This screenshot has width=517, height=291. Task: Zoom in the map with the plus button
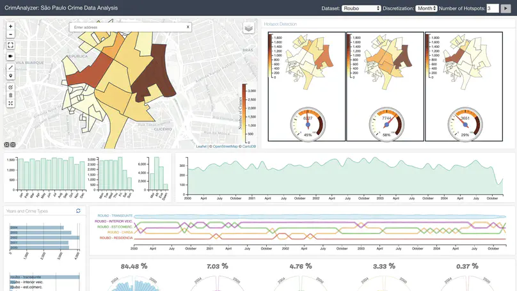(10, 26)
